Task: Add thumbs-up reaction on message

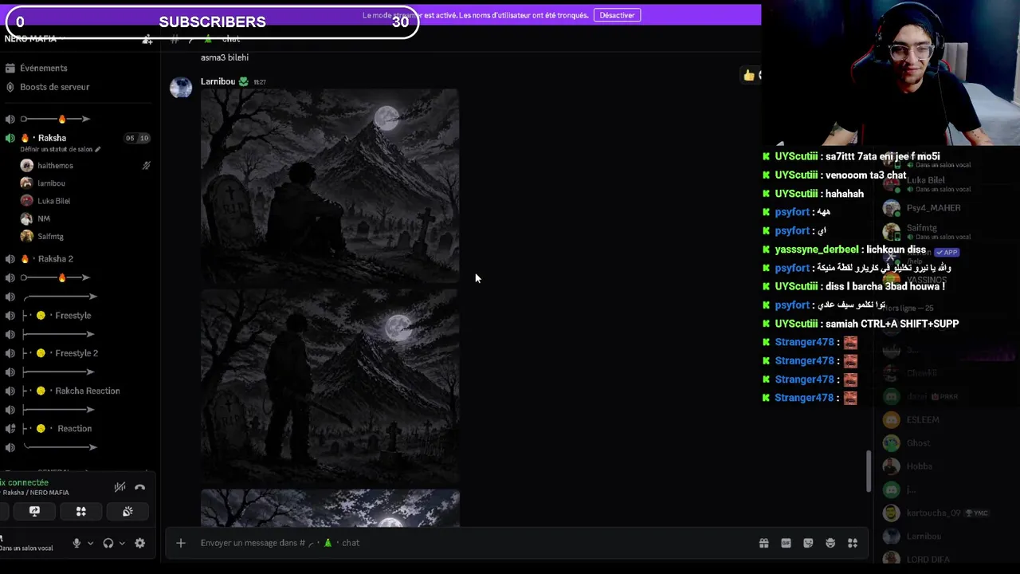Action: coord(749,75)
